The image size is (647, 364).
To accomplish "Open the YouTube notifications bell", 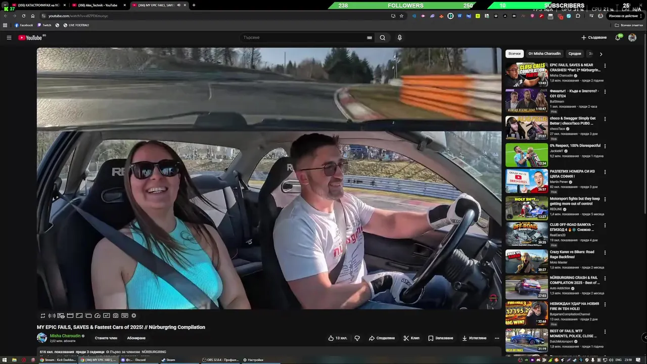I will [618, 37].
